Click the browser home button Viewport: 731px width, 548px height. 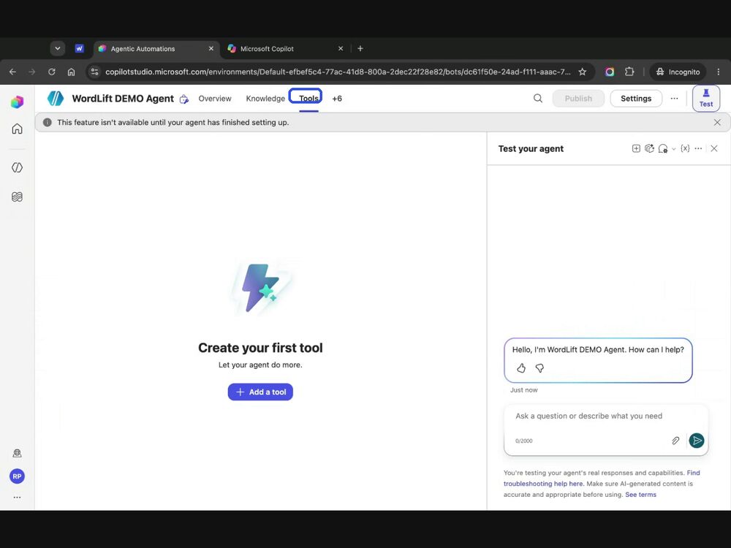(x=71, y=72)
